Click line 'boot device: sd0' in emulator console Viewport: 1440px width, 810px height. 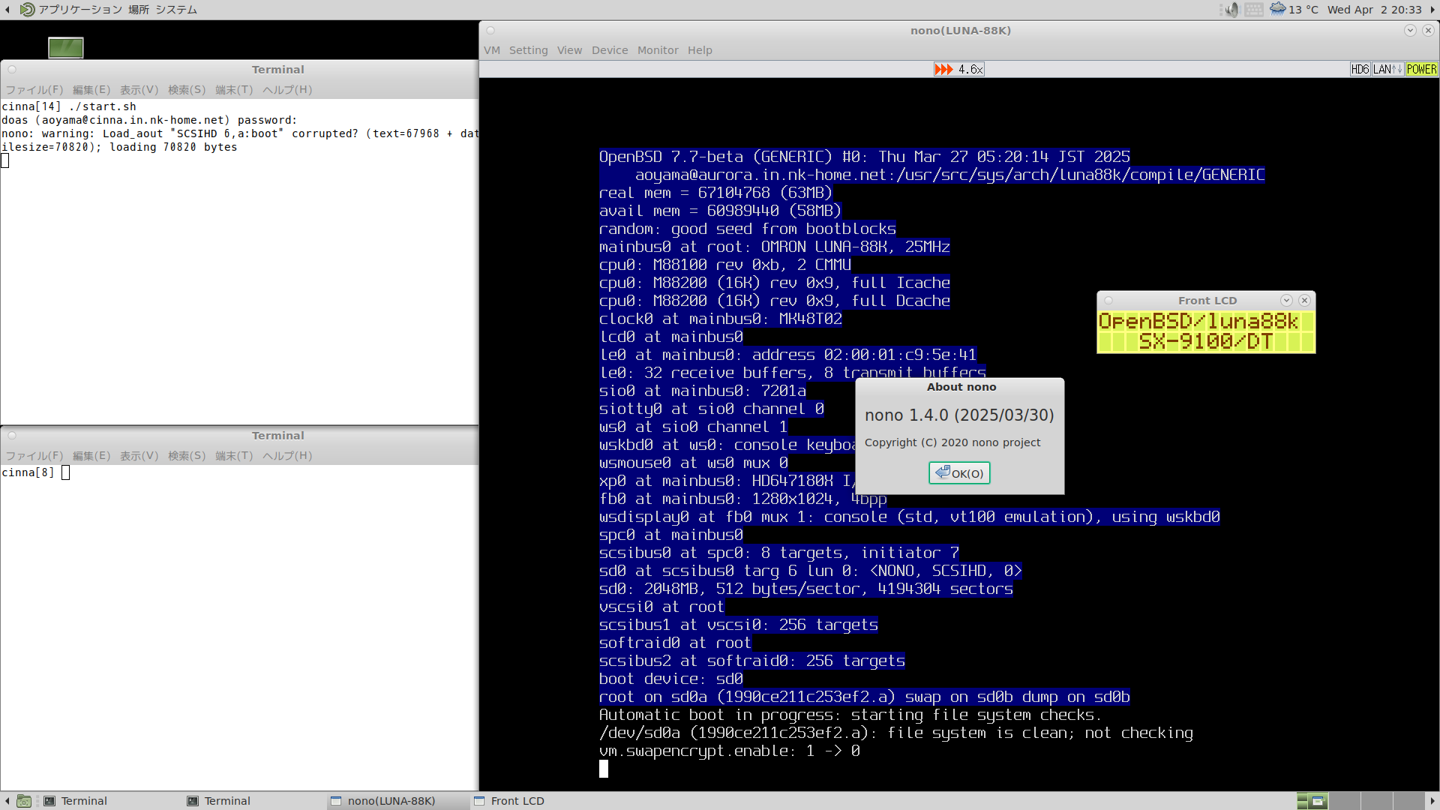click(671, 679)
